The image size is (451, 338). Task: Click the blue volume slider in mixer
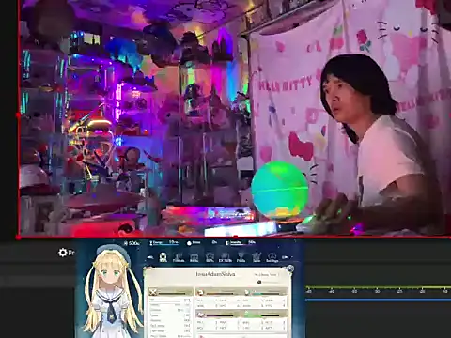coord(379,300)
